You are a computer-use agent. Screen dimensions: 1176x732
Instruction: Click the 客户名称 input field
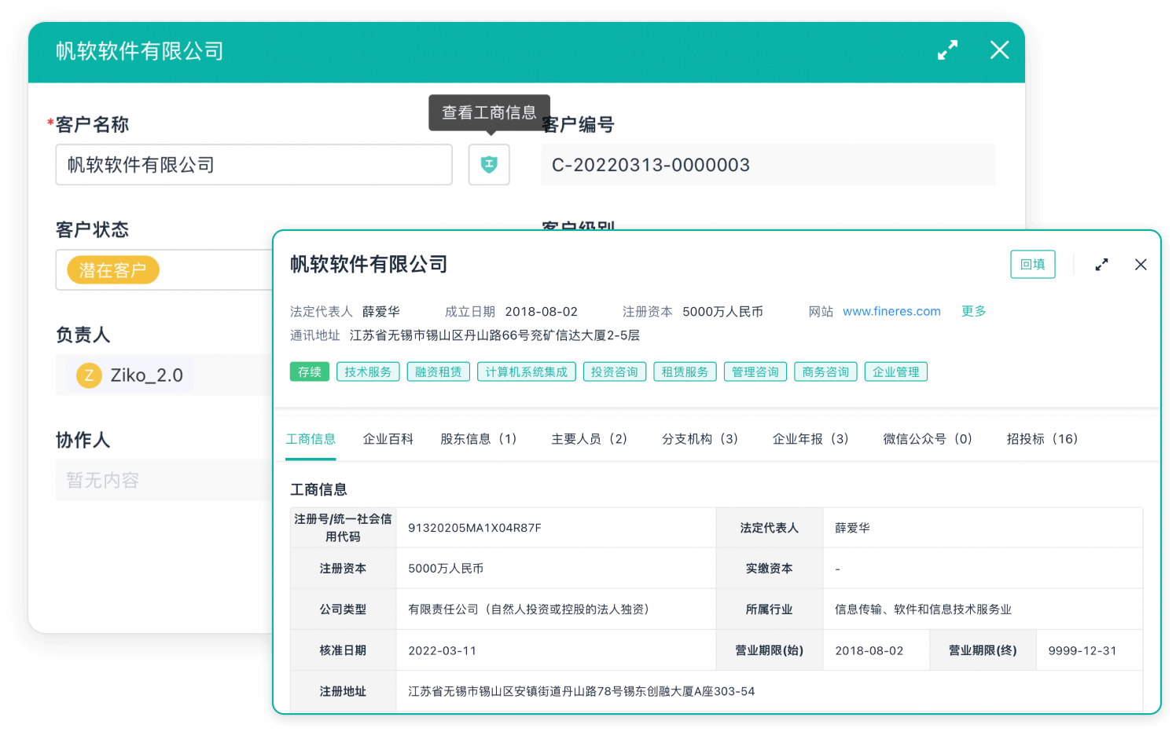tap(253, 165)
